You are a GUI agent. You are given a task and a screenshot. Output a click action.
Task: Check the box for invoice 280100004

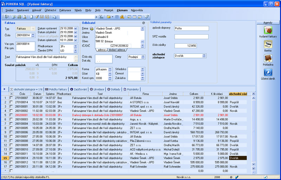tap(11, 124)
